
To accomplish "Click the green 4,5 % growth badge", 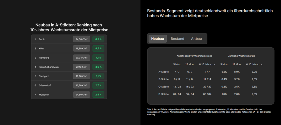I will (x=98, y=49).
